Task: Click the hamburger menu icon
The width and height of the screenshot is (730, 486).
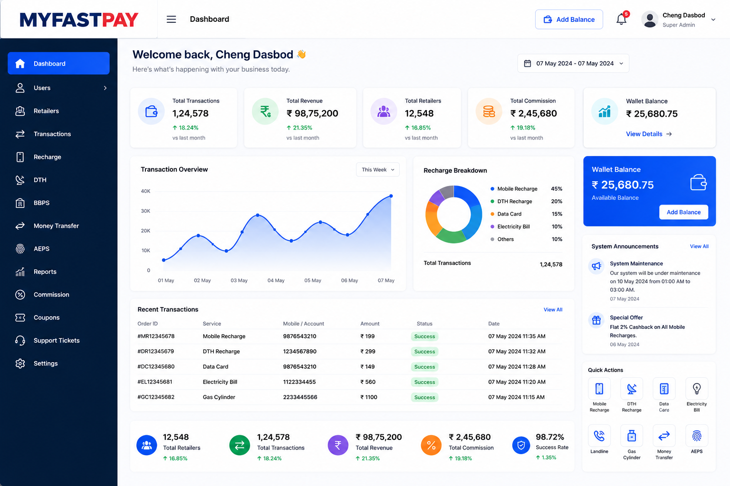Action: (x=171, y=19)
